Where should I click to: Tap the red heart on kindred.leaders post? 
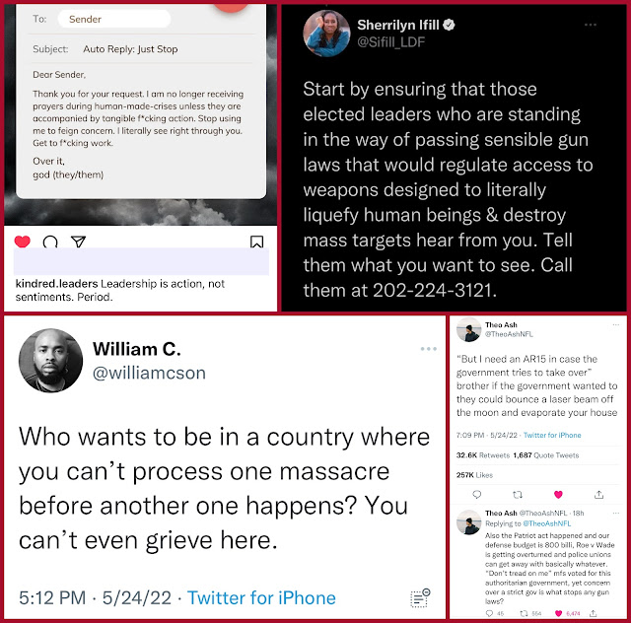[22, 242]
